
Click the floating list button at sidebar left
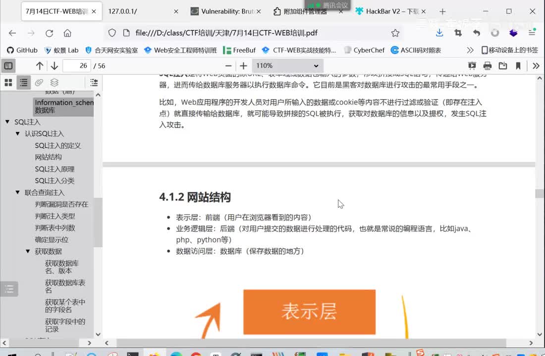coord(9,289)
